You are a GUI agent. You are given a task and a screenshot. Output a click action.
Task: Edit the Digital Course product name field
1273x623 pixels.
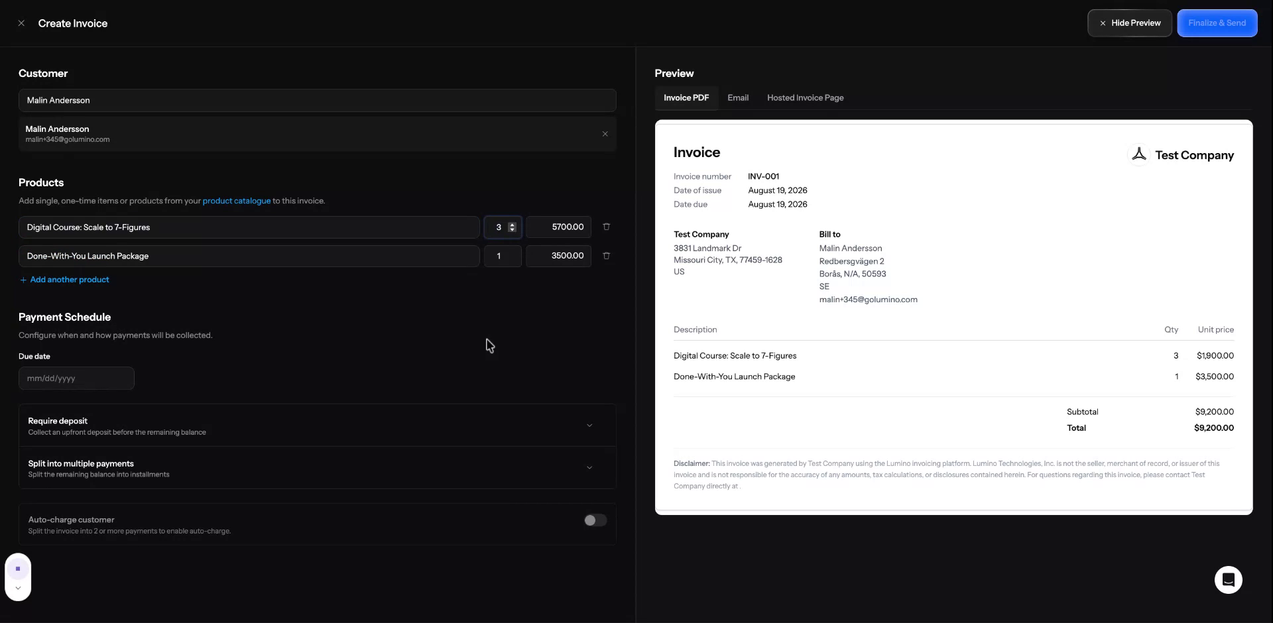coord(249,227)
